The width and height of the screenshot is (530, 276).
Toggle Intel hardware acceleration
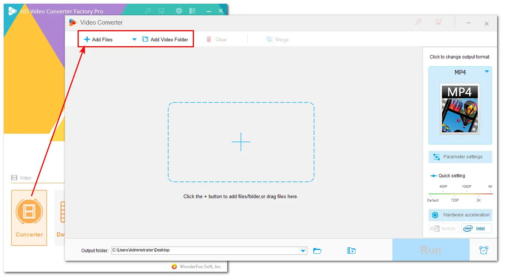tap(476, 228)
